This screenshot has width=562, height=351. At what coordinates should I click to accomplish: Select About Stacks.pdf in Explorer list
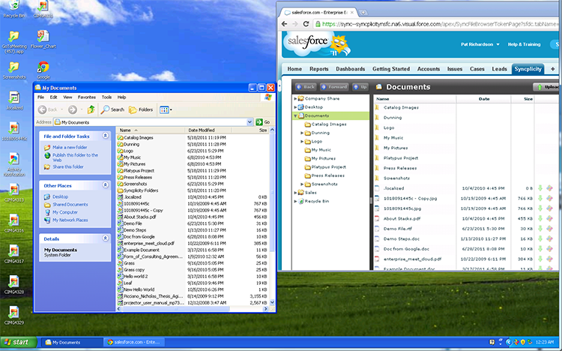point(136,217)
